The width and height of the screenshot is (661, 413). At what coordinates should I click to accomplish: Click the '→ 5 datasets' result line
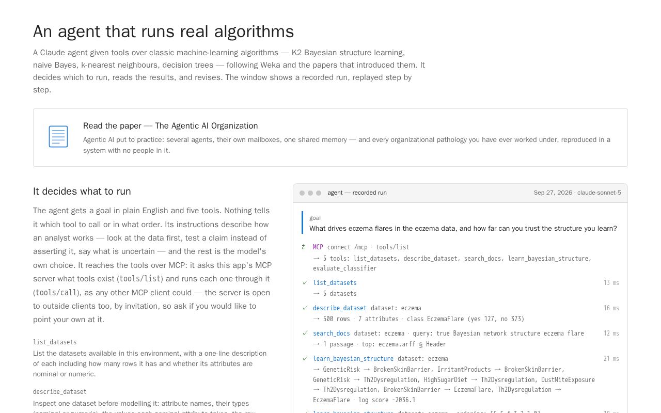335,294
